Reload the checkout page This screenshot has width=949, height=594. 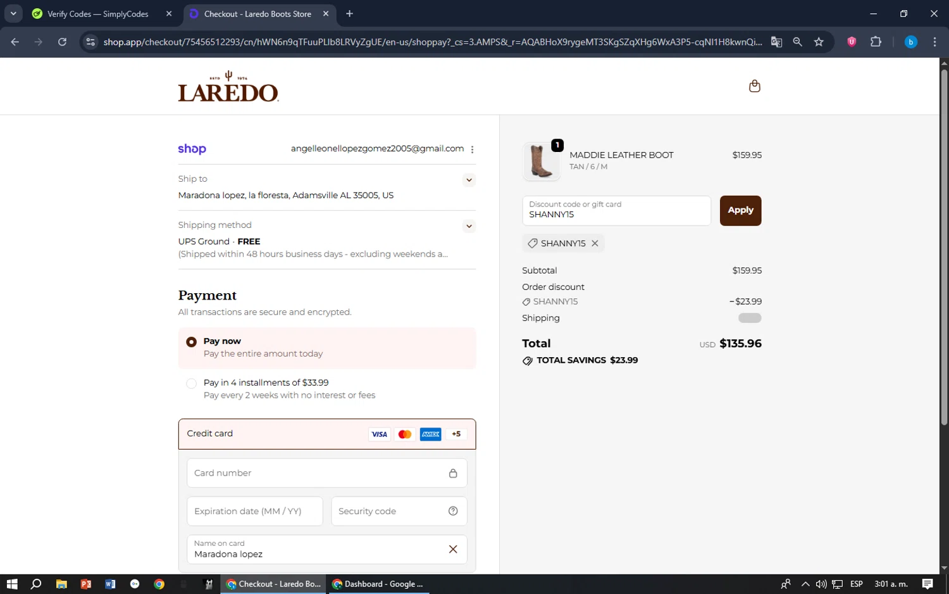(x=62, y=42)
